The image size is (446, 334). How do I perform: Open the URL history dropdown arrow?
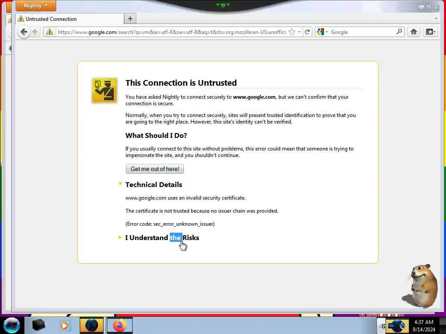[x=299, y=32]
